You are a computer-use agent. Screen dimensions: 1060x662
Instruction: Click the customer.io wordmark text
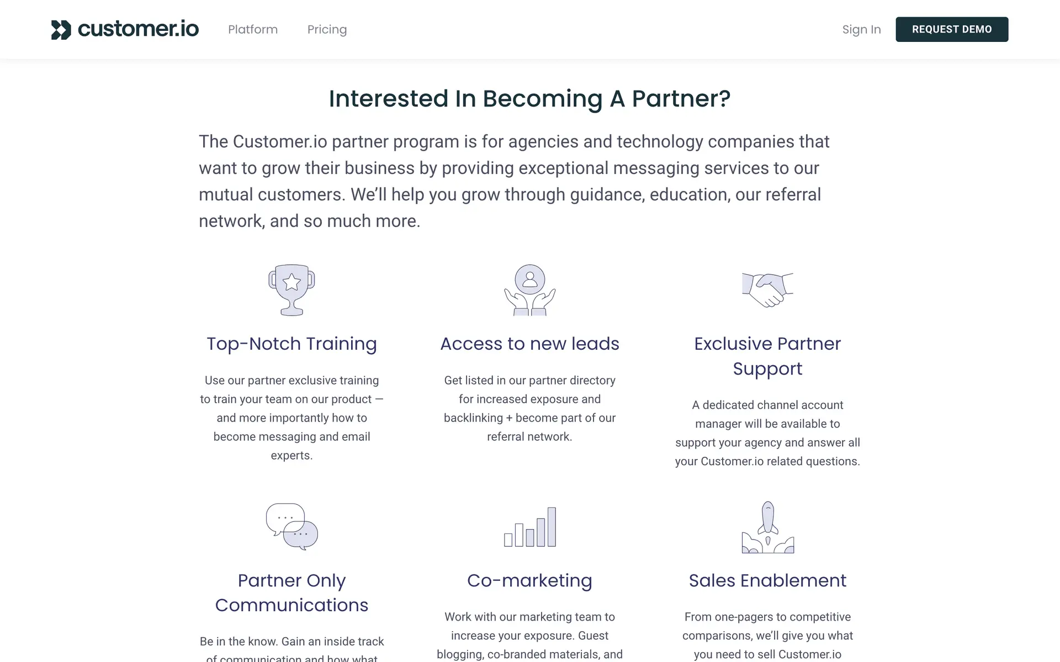coord(138,29)
